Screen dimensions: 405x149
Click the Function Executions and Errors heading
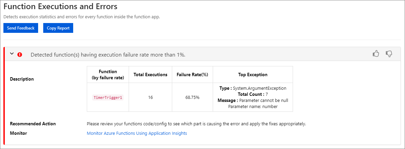click(60, 6)
